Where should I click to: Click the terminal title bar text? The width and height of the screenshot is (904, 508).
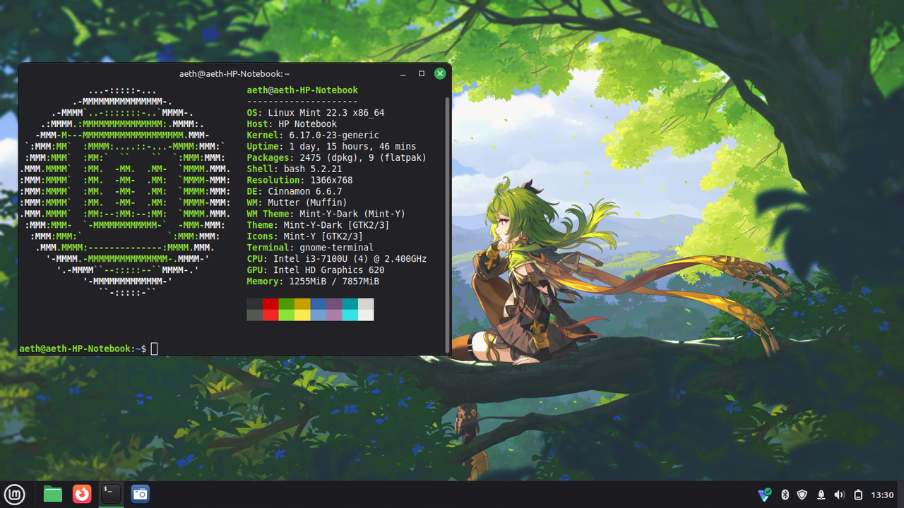pyautogui.click(x=234, y=74)
